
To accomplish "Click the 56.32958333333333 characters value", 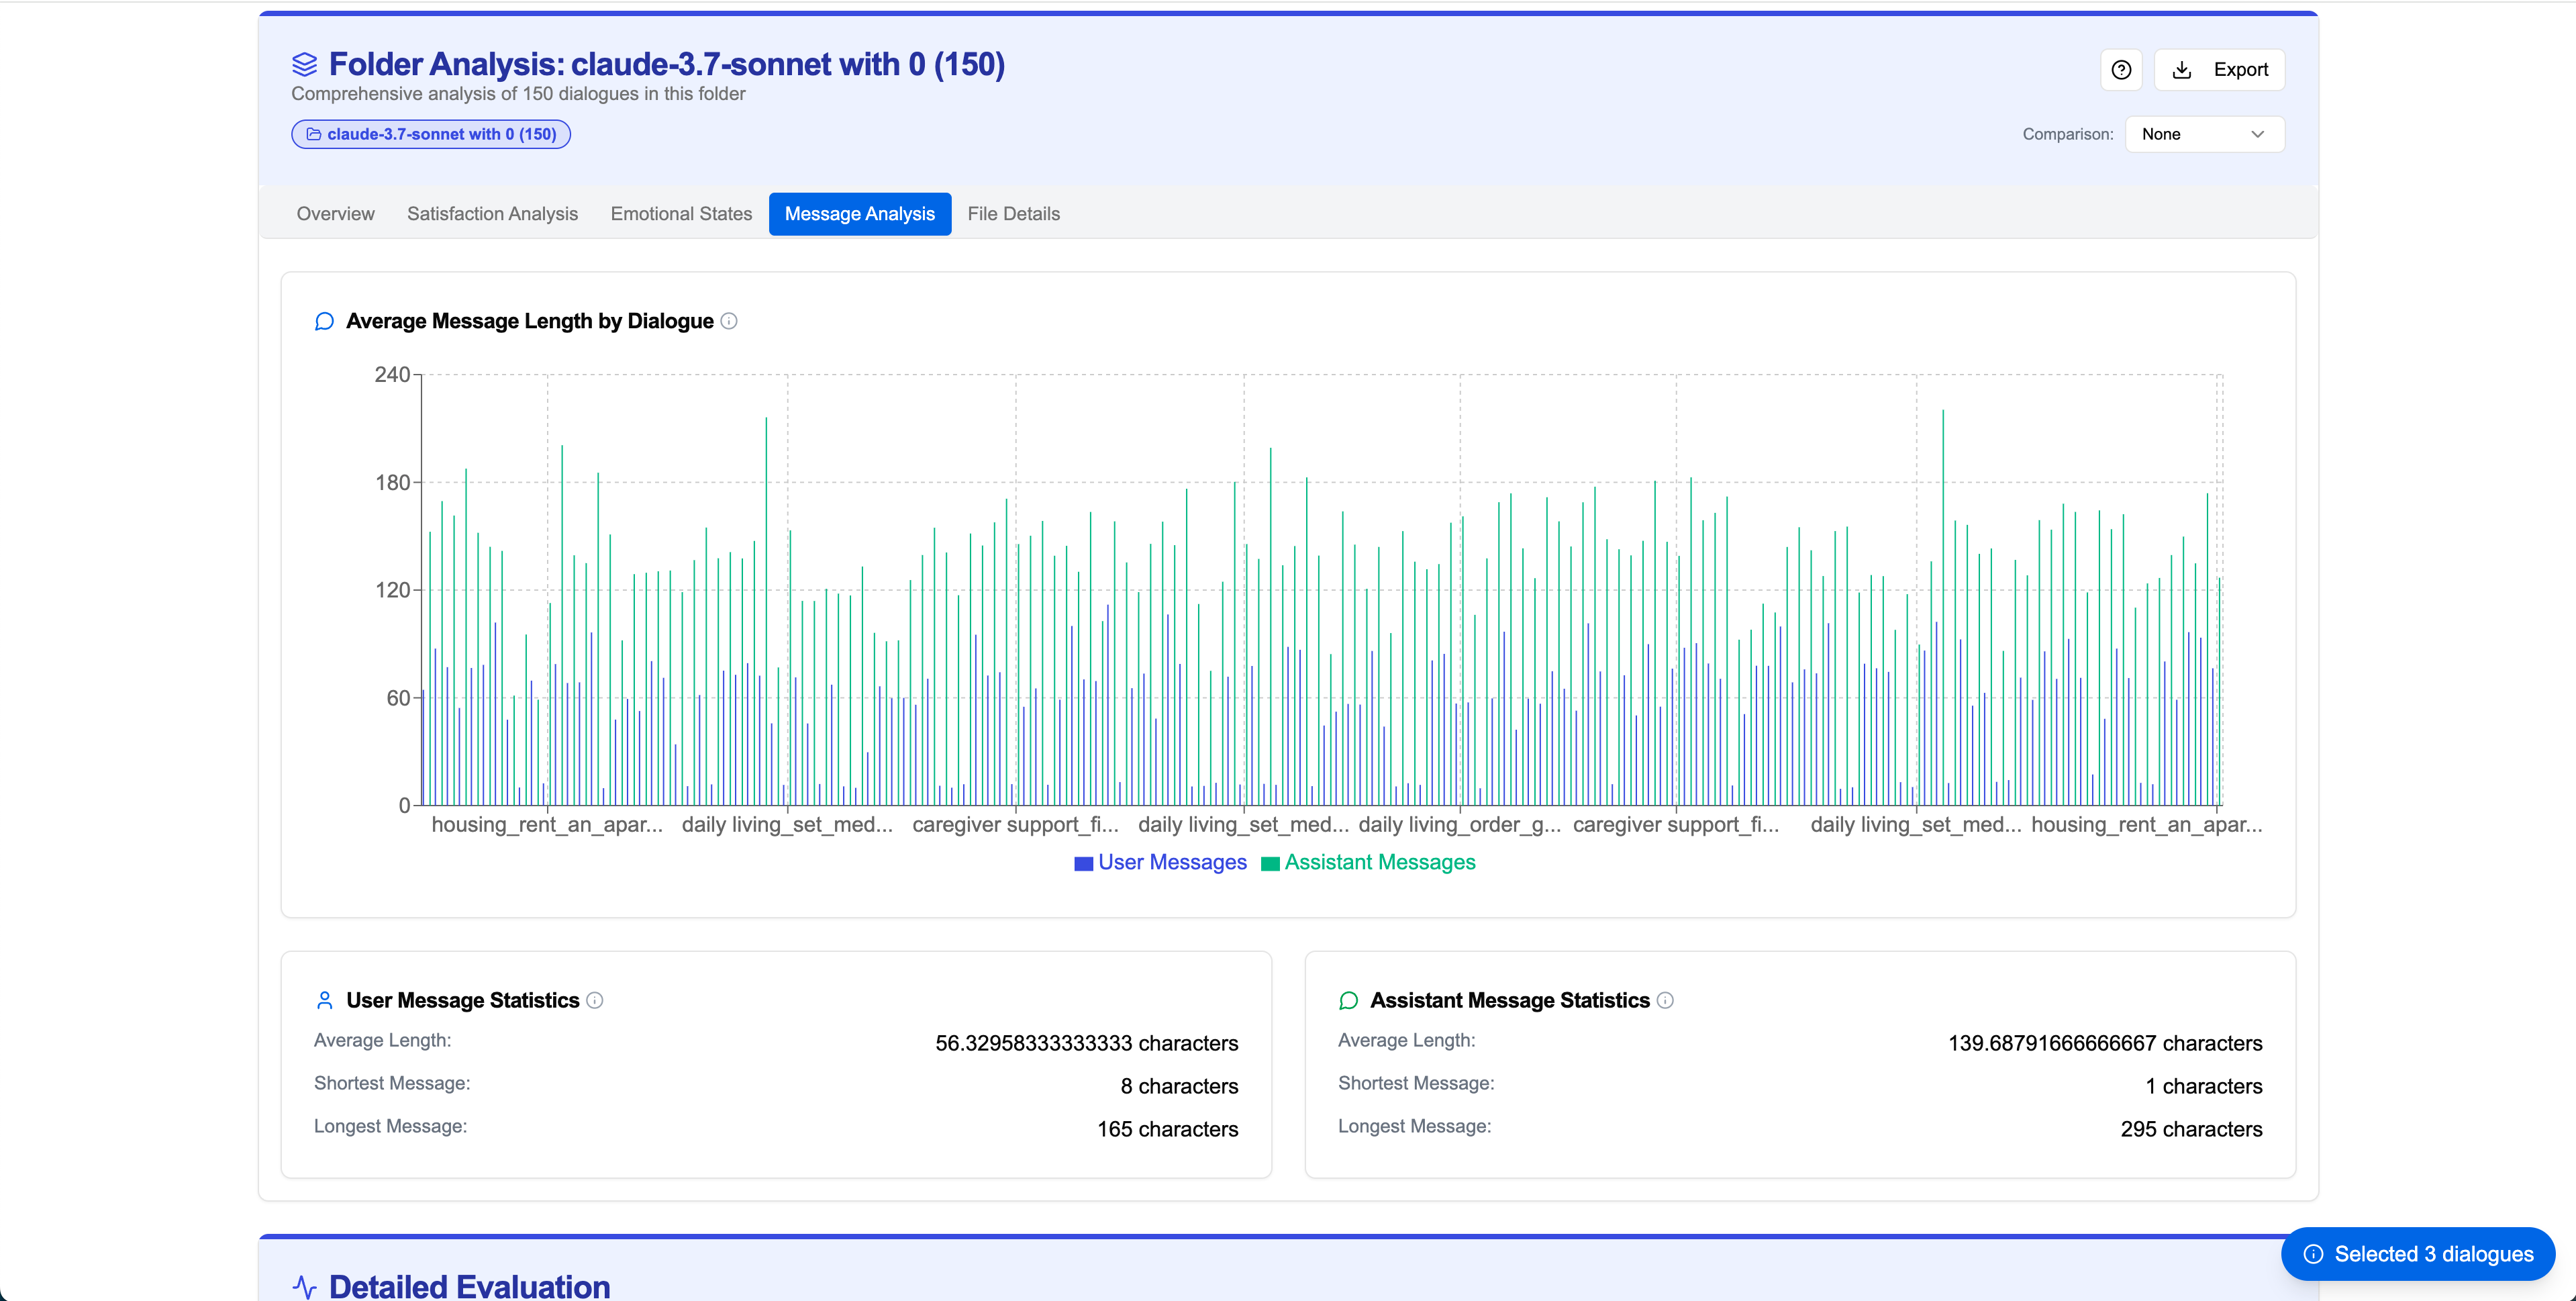I will [1086, 1043].
